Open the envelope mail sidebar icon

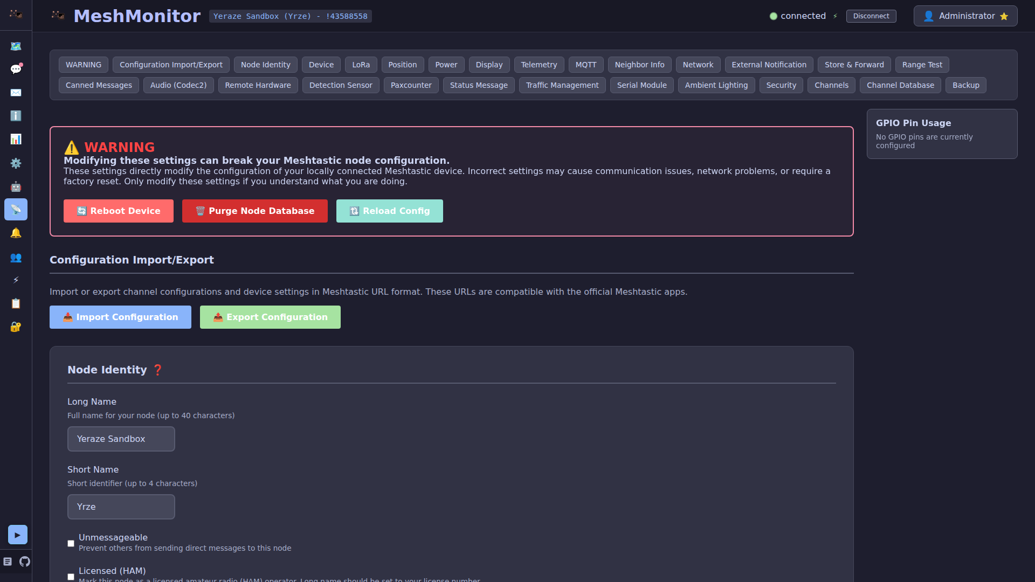pos(16,93)
